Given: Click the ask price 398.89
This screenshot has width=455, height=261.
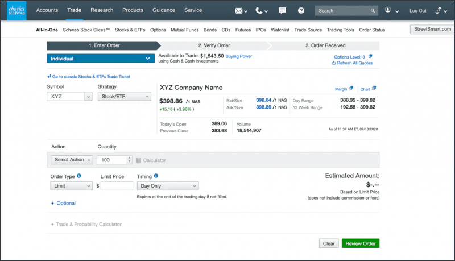Looking at the screenshot, I should pyautogui.click(x=263, y=107).
